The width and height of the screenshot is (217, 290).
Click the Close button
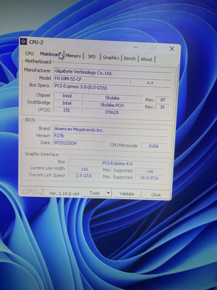click(156, 195)
